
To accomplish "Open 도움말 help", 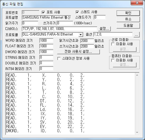I will click(128, 26).
